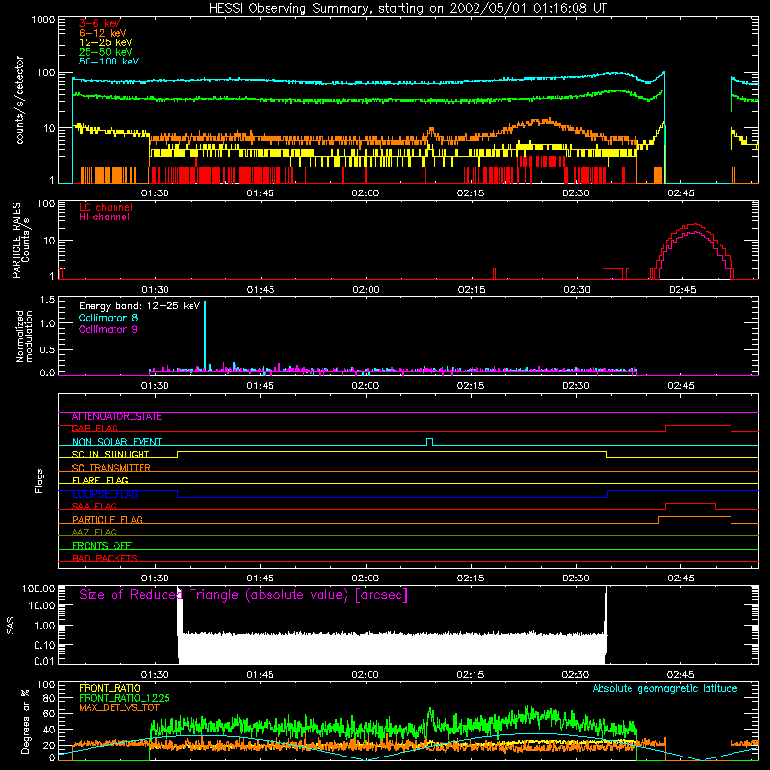Click the '0.10' tick label in SAS panel

[x=44, y=645]
